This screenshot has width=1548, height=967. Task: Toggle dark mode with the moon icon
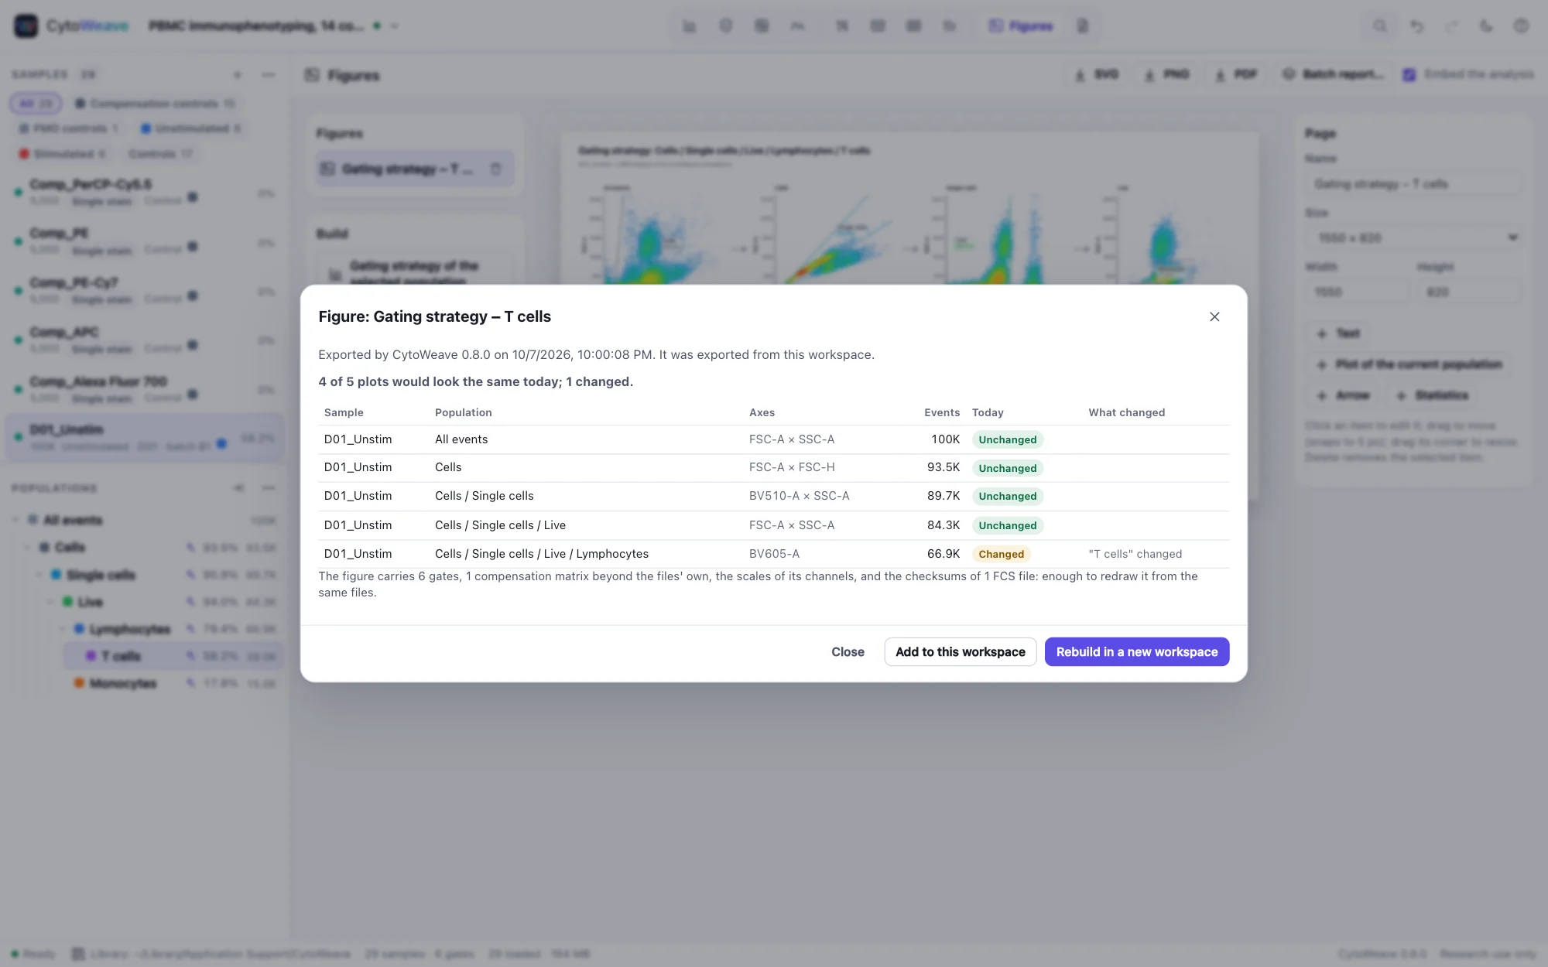click(1486, 26)
